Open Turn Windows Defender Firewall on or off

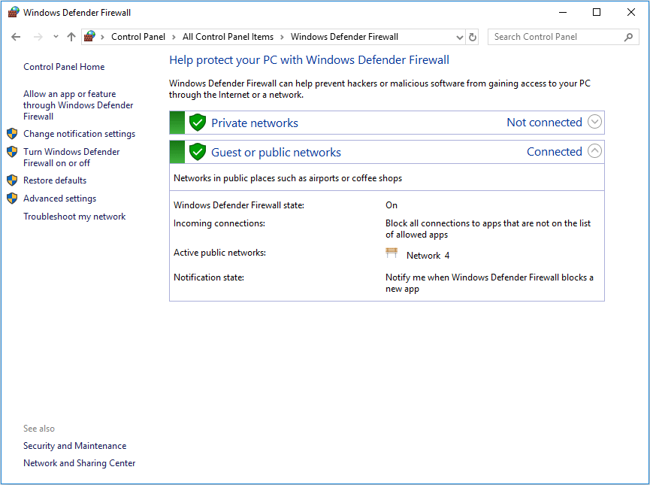point(71,157)
